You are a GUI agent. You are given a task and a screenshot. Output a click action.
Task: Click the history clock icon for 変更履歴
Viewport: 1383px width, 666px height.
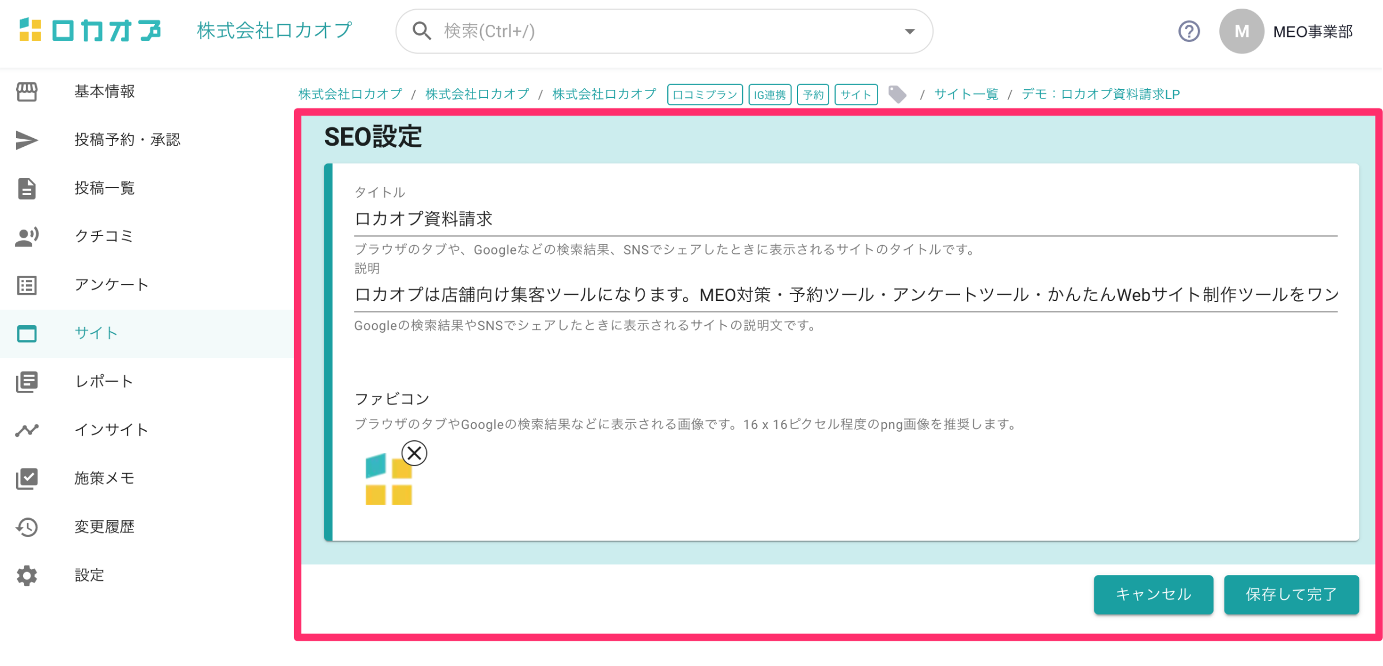click(x=27, y=527)
